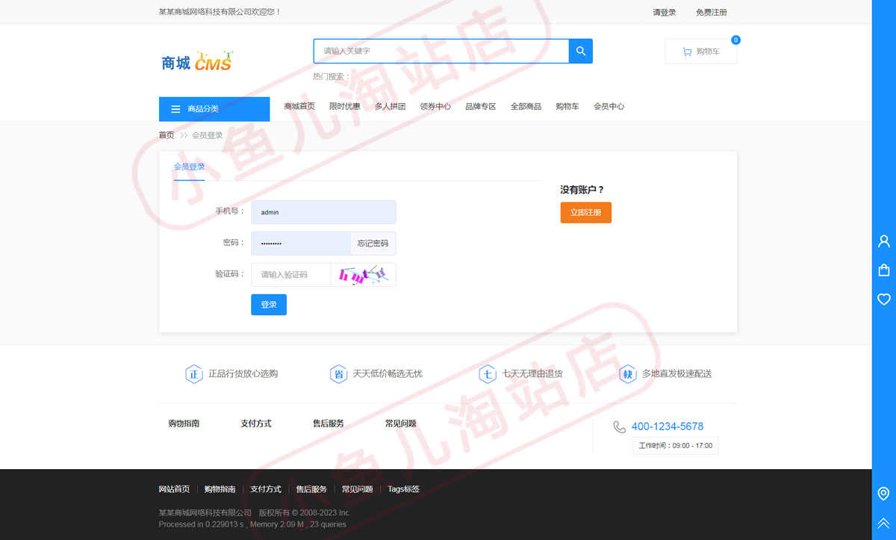Click the 工作时间 09:00 - 17:00 box

(676, 446)
